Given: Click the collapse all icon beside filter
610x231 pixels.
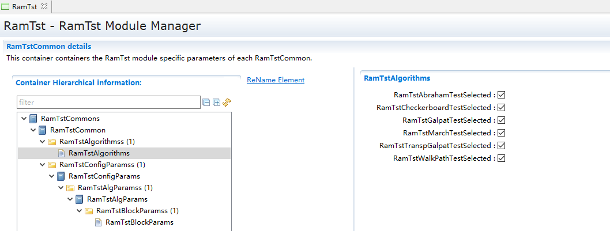Looking at the screenshot, I should (206, 102).
